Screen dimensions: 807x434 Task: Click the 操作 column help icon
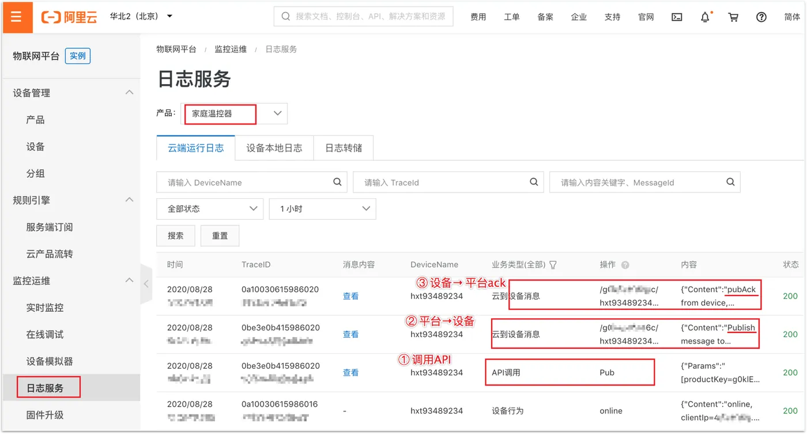point(625,265)
